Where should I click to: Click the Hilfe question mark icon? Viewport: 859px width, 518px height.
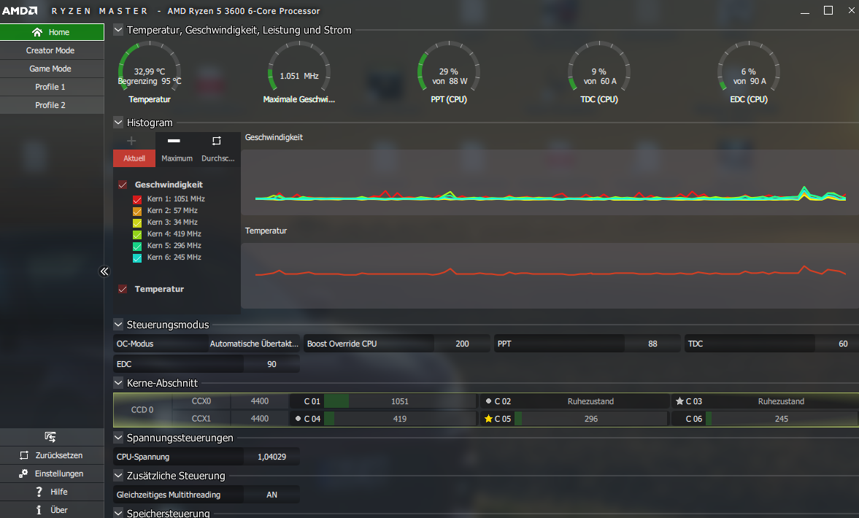pos(39,492)
